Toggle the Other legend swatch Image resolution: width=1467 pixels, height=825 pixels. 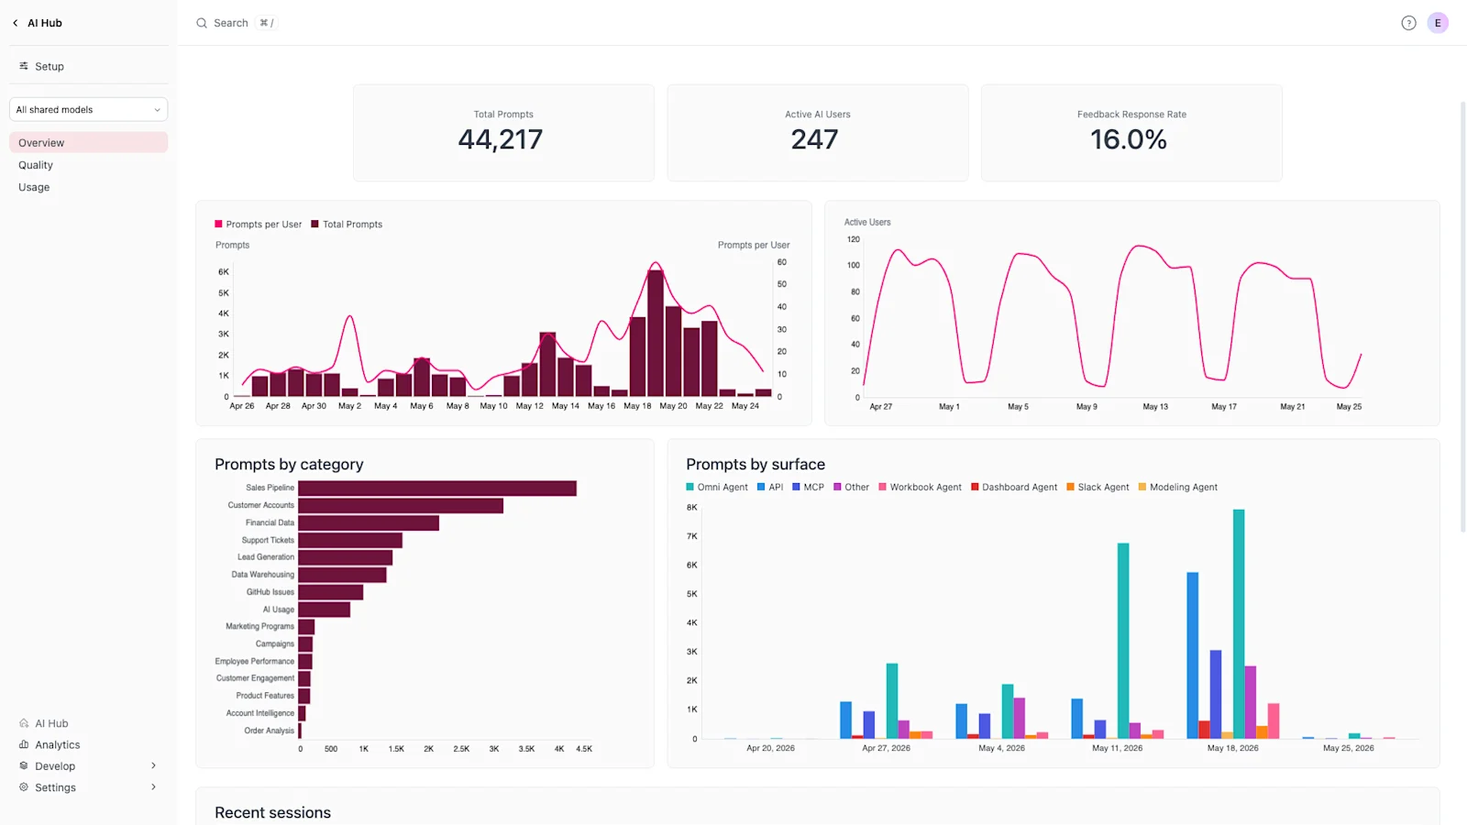pyautogui.click(x=837, y=487)
